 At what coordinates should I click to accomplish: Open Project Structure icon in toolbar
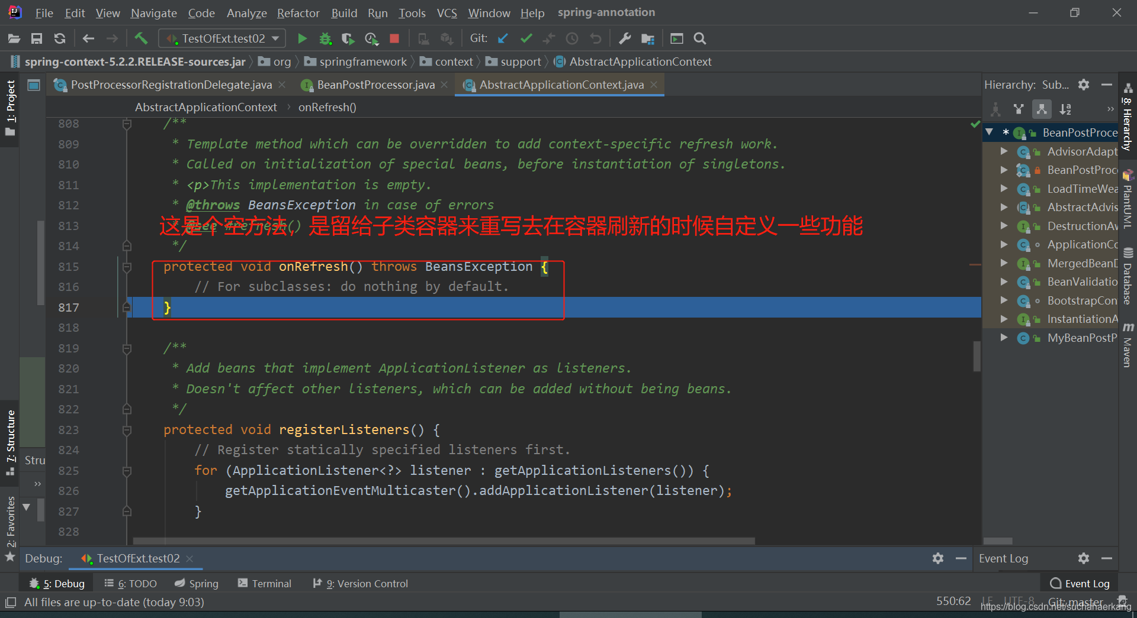click(x=648, y=38)
